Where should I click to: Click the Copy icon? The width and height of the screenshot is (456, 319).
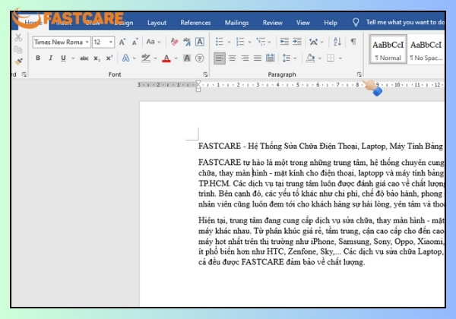[x=18, y=49]
